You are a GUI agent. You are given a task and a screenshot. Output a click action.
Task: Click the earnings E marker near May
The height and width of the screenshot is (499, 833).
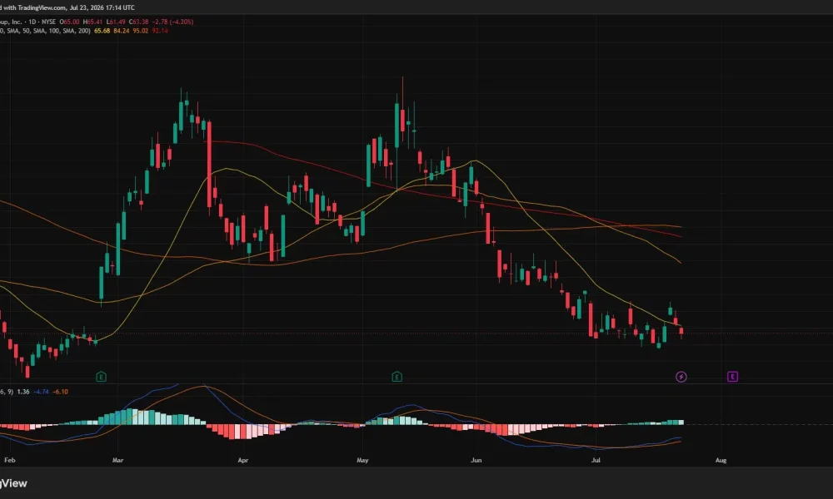coord(397,377)
